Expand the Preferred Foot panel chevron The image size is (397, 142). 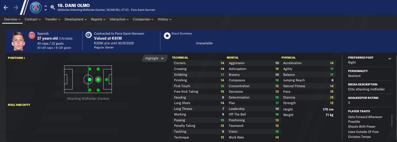390,59
